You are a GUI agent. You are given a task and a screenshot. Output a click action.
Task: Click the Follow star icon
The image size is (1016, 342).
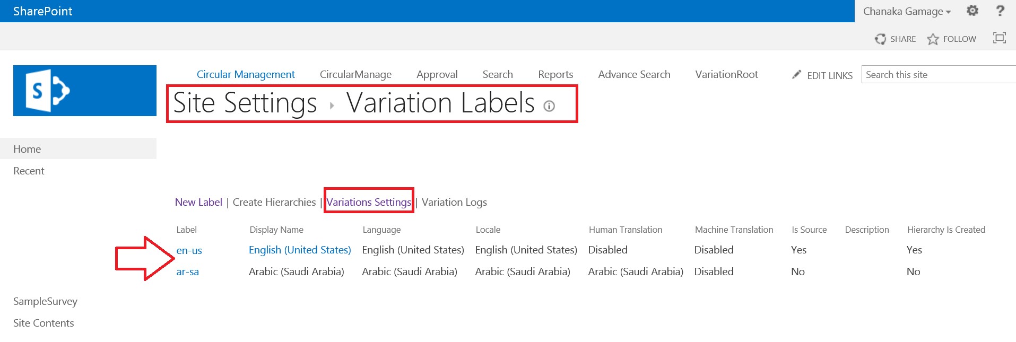tap(933, 39)
